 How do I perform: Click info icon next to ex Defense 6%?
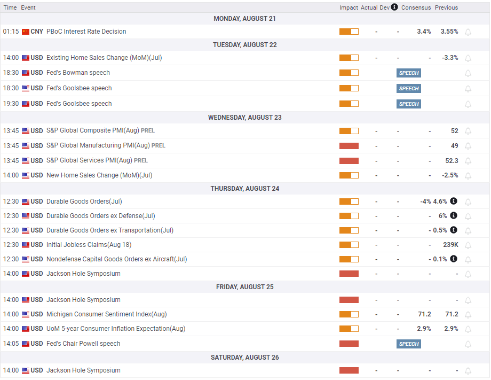tap(454, 215)
